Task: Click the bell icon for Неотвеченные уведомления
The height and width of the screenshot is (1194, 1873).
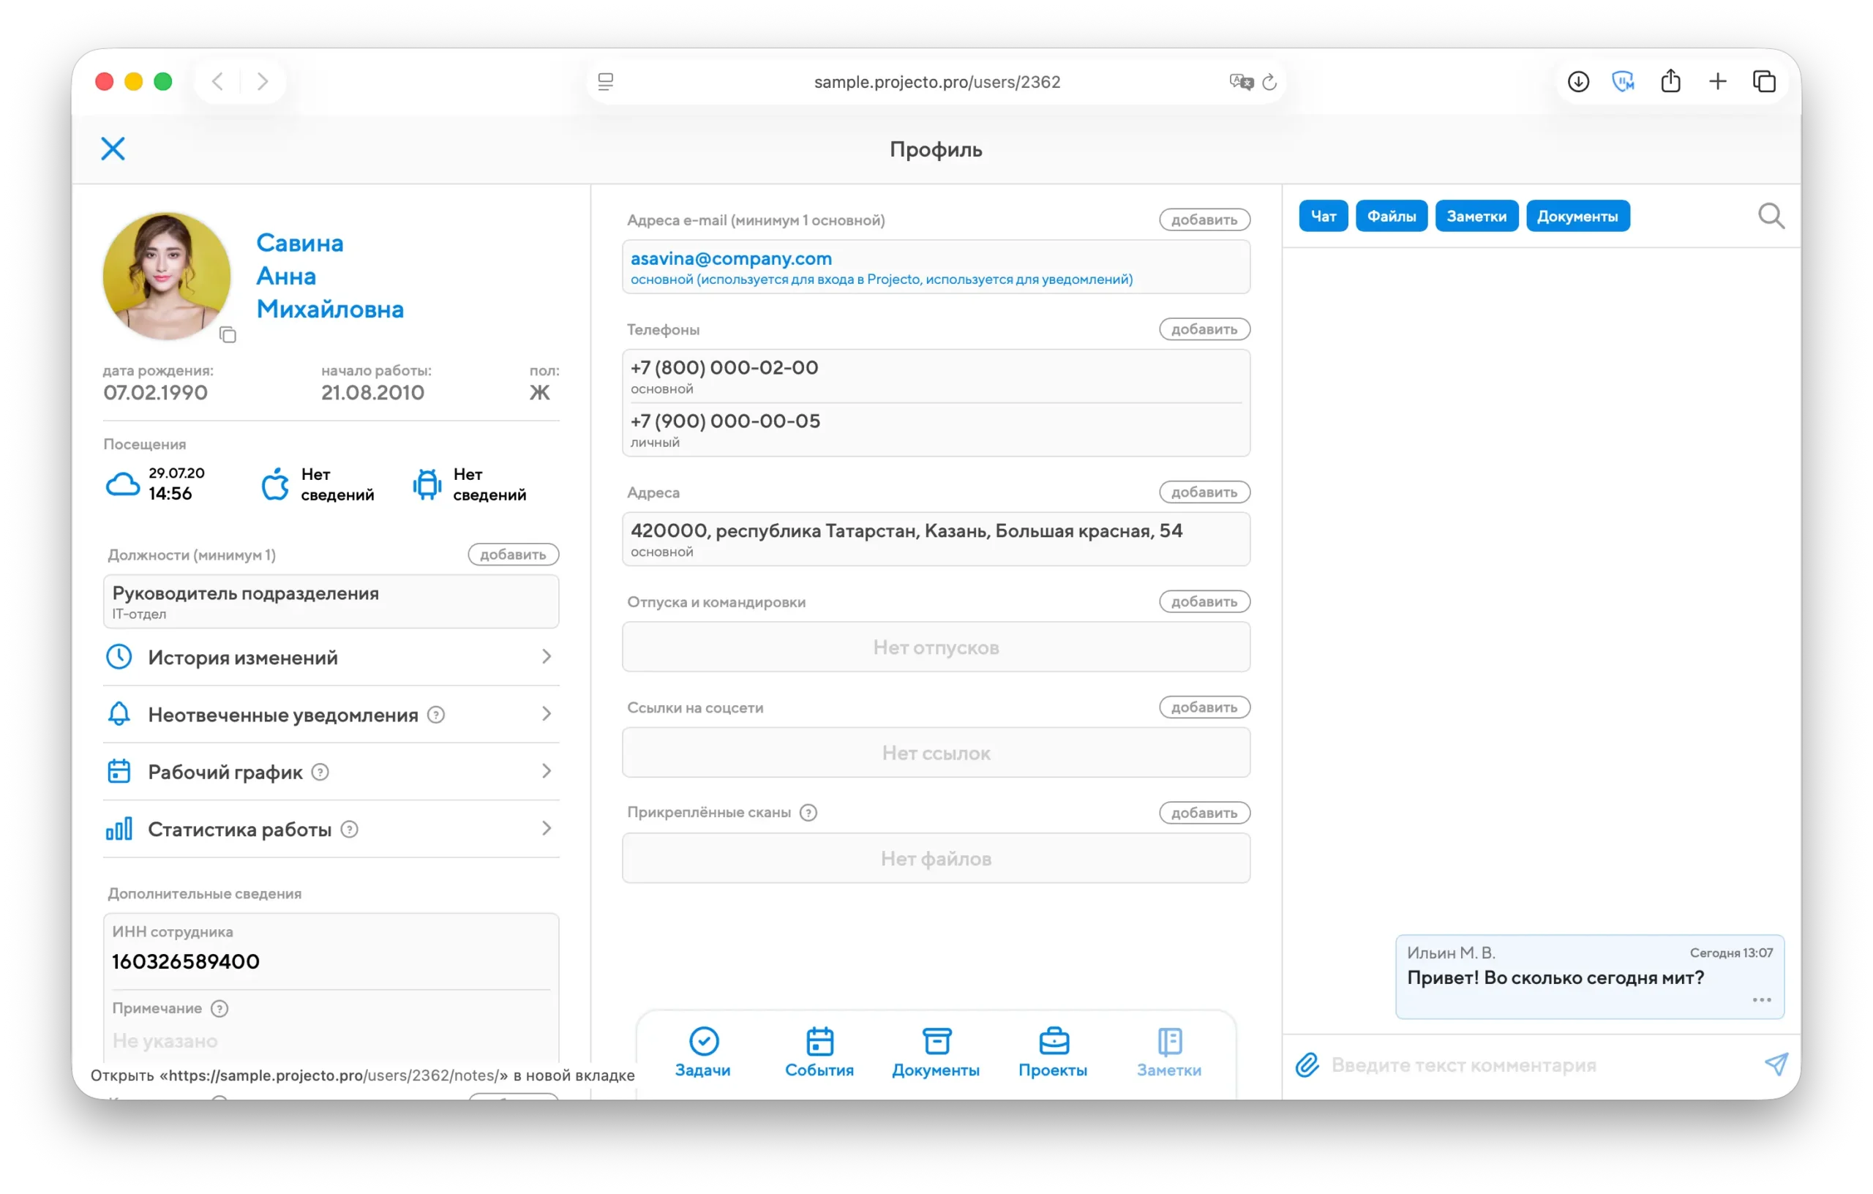Action: (x=119, y=714)
